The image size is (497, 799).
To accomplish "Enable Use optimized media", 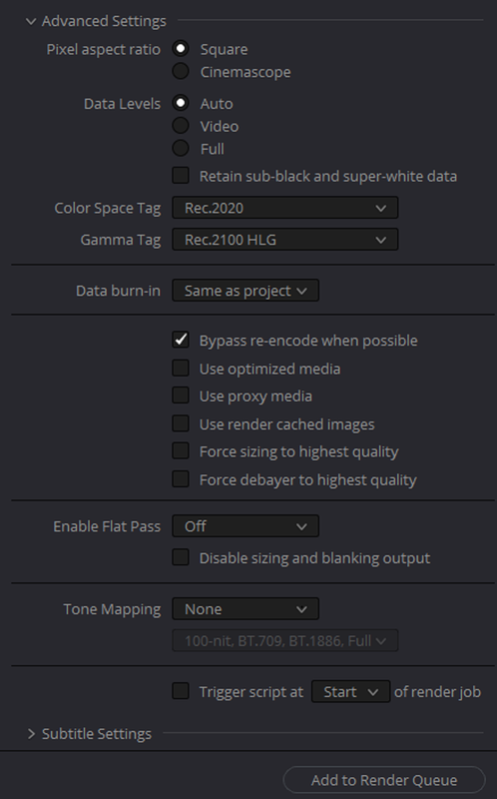I will [181, 368].
